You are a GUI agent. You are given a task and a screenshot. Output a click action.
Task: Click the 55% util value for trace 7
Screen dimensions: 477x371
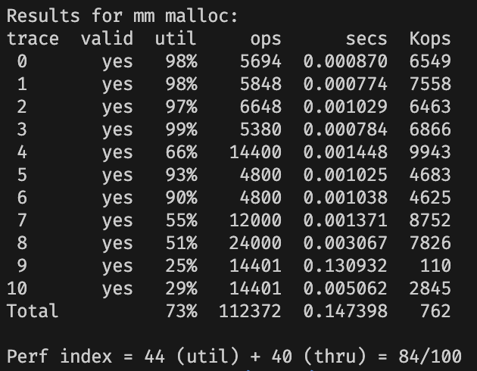181,220
